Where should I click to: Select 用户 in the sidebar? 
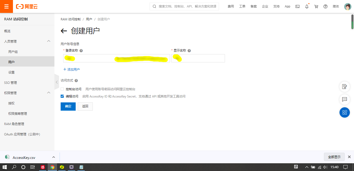27,62
